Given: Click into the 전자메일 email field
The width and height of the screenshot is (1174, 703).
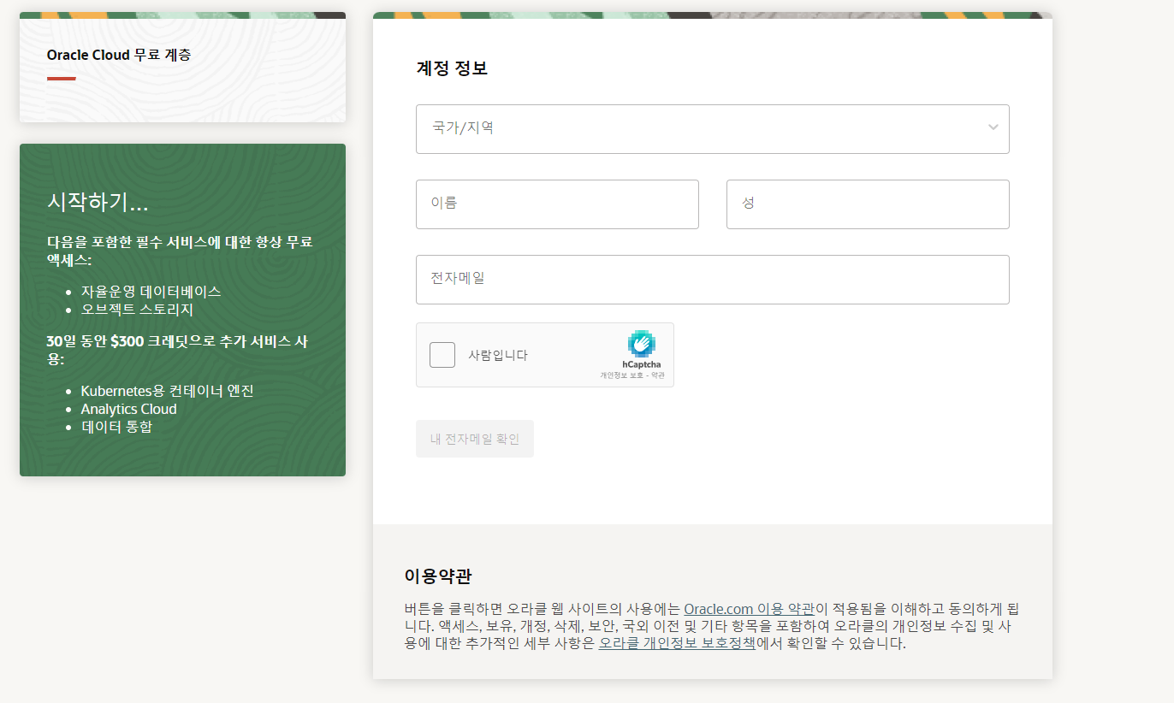Looking at the screenshot, I should click(712, 280).
